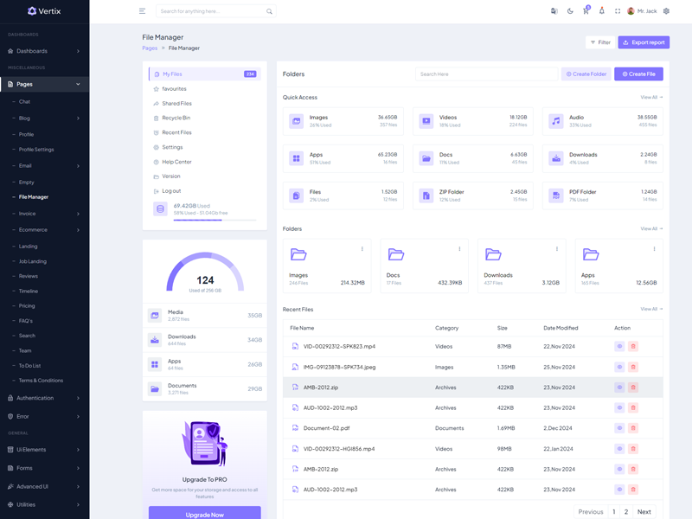Click the Export report button

click(644, 42)
